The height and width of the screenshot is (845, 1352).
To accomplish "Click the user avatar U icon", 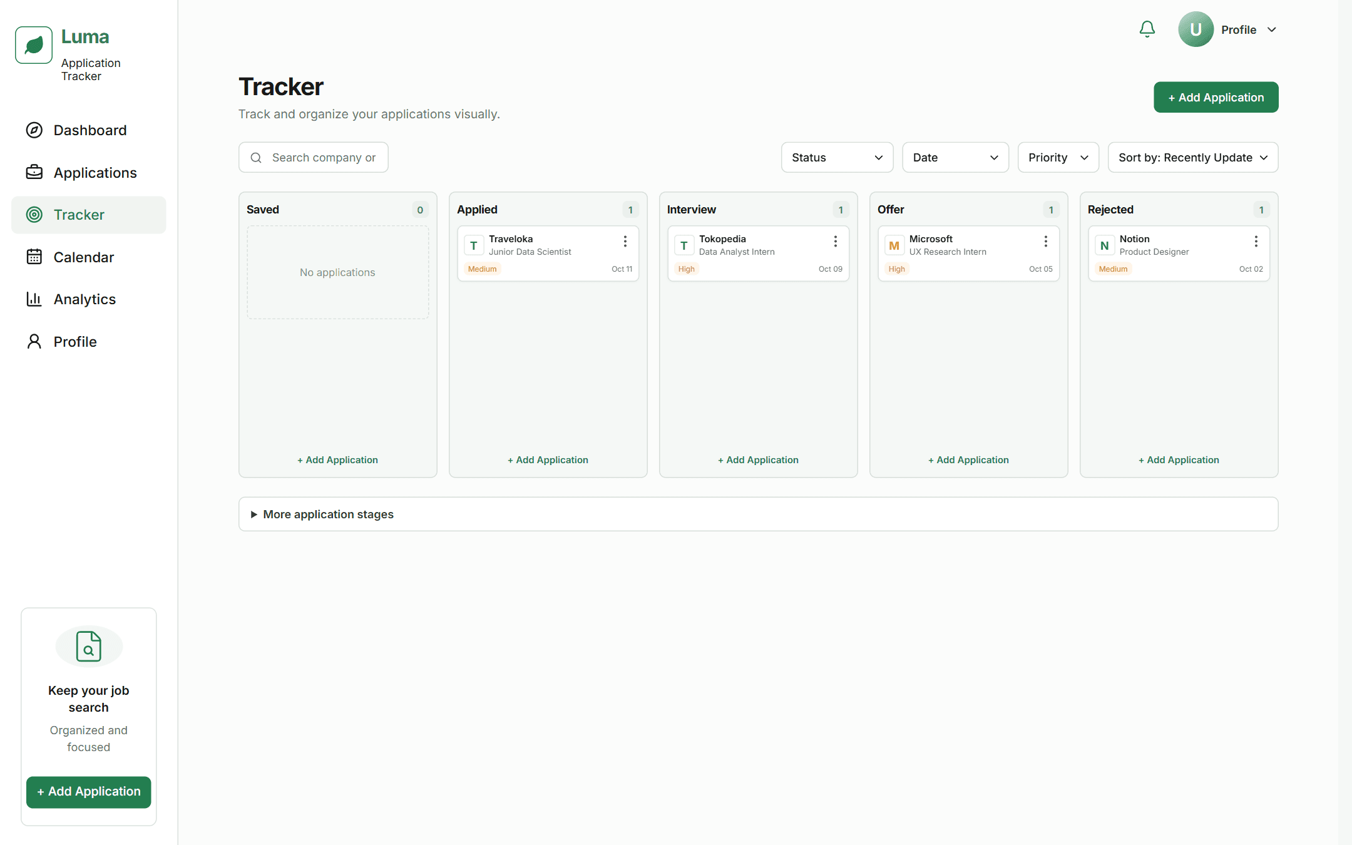I will tap(1196, 29).
